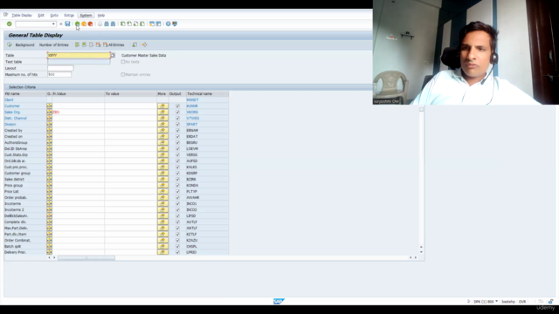This screenshot has height=314, width=559.
Task: Click the Create New Session icon
Action: coord(152,24)
